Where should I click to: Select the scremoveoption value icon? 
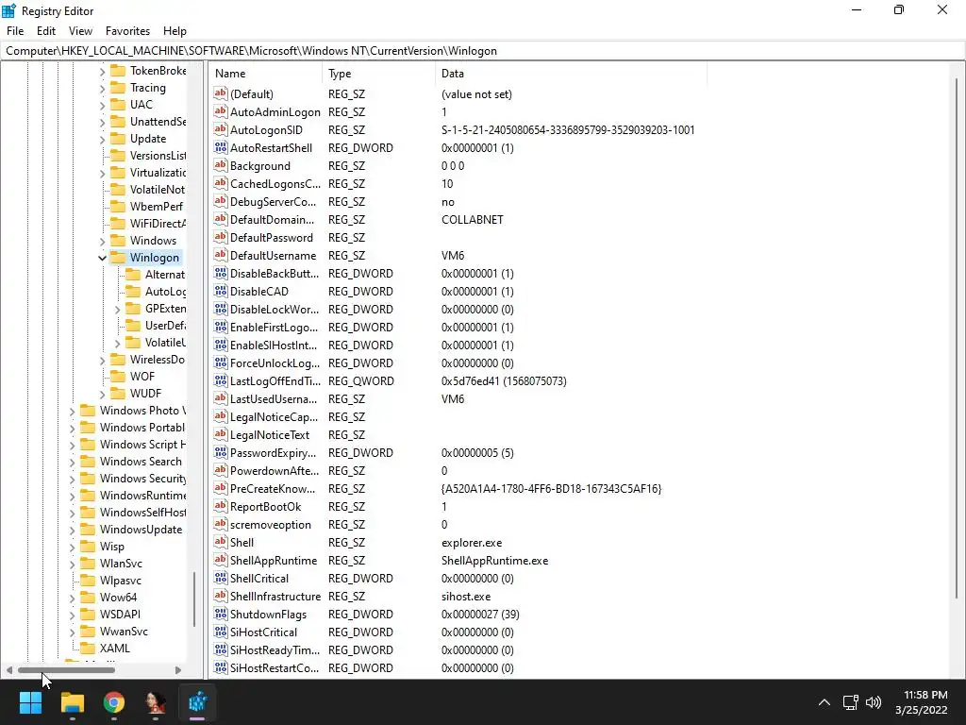click(x=221, y=524)
